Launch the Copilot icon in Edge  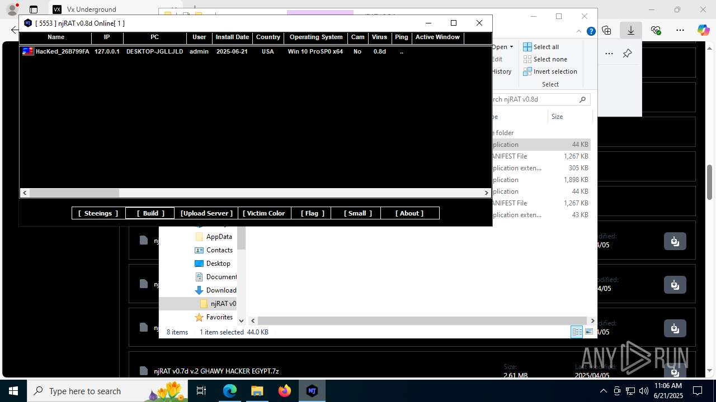(703, 30)
